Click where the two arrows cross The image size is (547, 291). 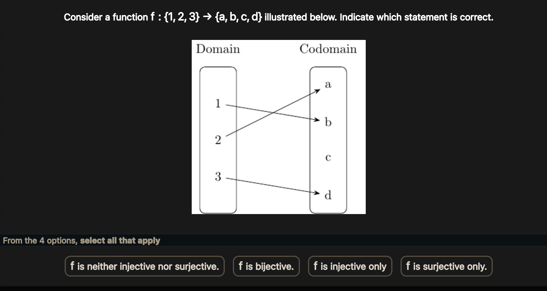(272, 112)
